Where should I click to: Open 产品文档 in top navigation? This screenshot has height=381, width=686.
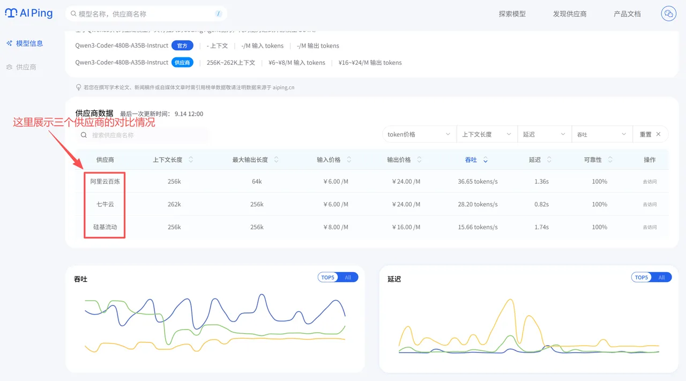627,14
